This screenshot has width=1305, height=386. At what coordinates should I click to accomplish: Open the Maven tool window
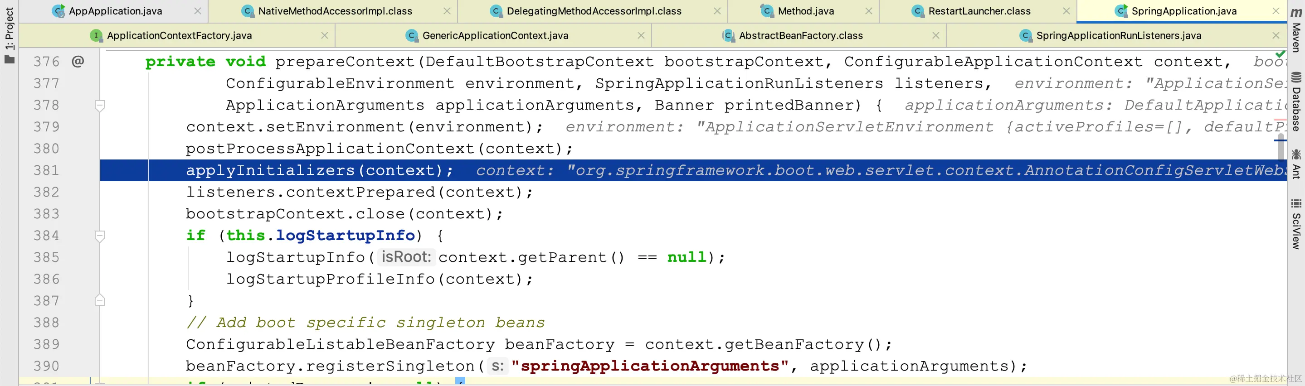(x=1296, y=29)
